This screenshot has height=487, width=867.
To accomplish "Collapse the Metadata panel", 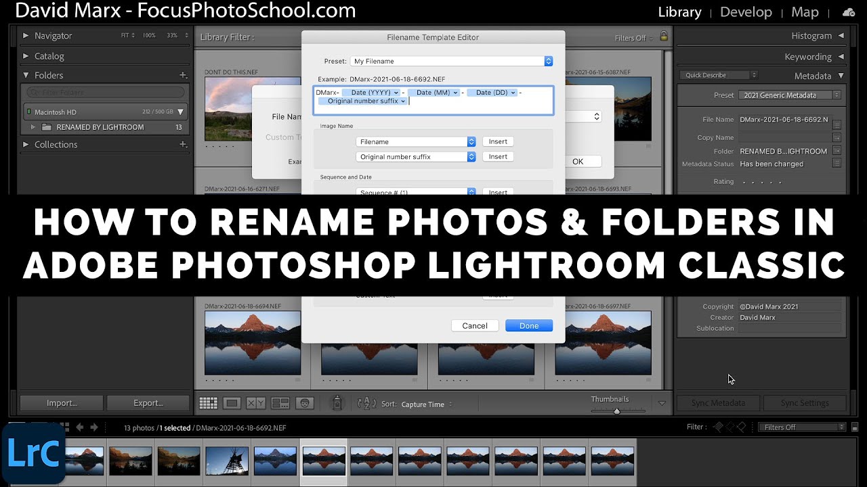I will [x=841, y=76].
